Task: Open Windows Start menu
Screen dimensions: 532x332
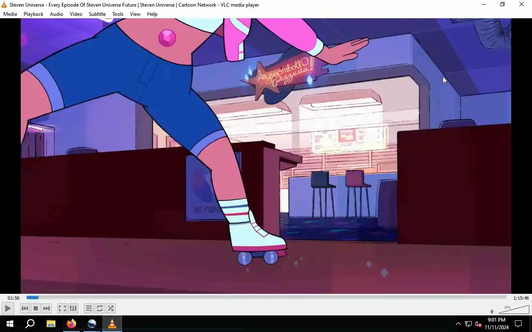Action: coord(10,324)
